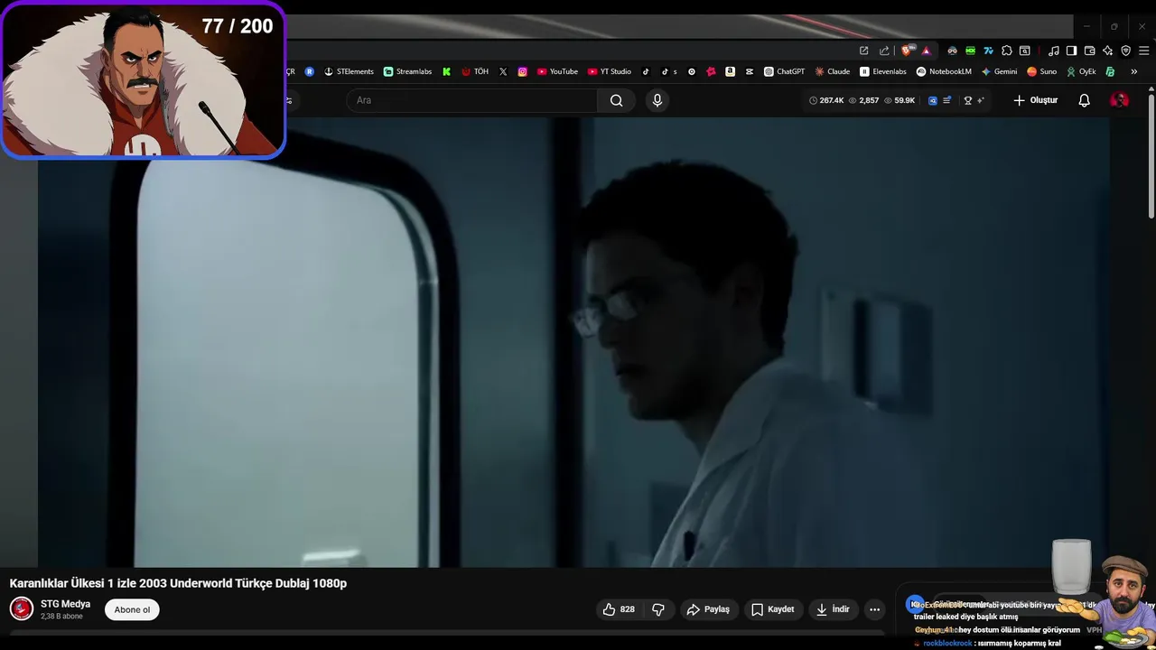The image size is (1156, 650).
Task: Open the Claude bookmark
Action: point(833,71)
